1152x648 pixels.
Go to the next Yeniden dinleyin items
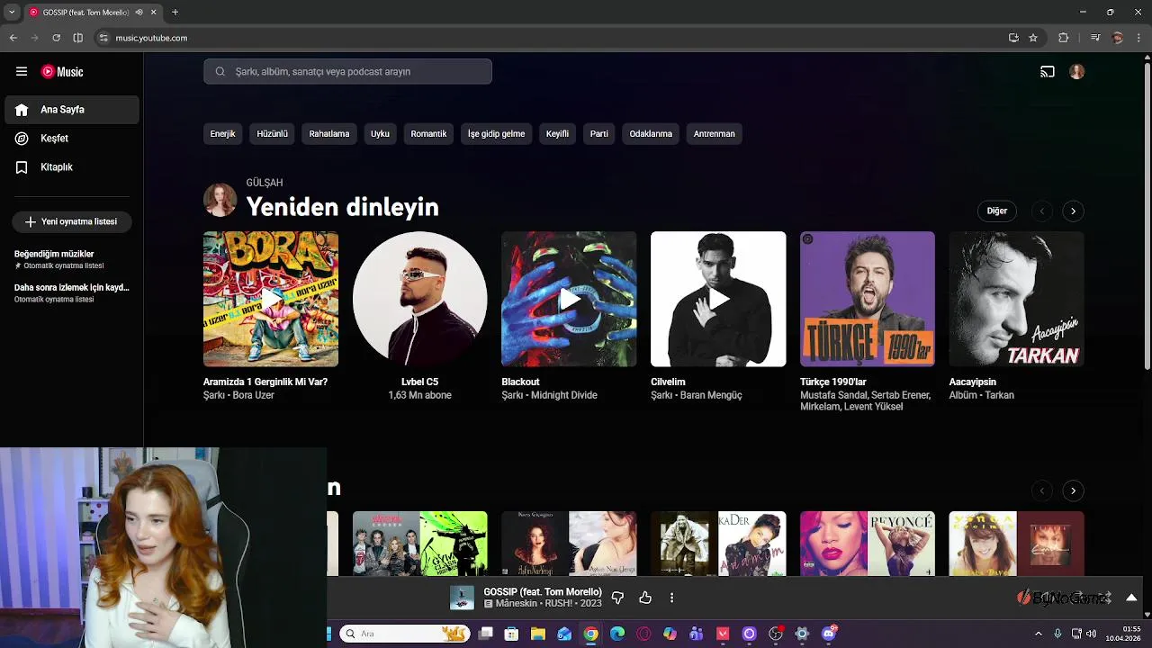tap(1073, 211)
